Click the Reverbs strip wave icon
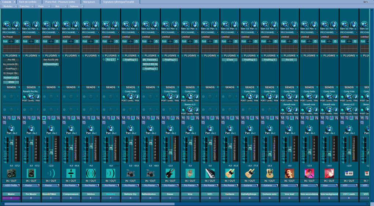This screenshot has width=374, height=206. click(x=110, y=173)
